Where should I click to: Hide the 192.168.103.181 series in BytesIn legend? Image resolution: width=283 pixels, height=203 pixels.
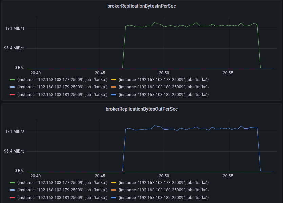[x=12, y=95]
